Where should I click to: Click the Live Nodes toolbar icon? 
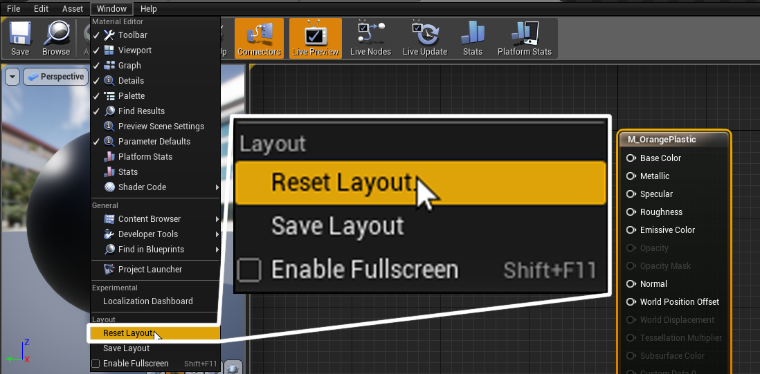pyautogui.click(x=370, y=39)
